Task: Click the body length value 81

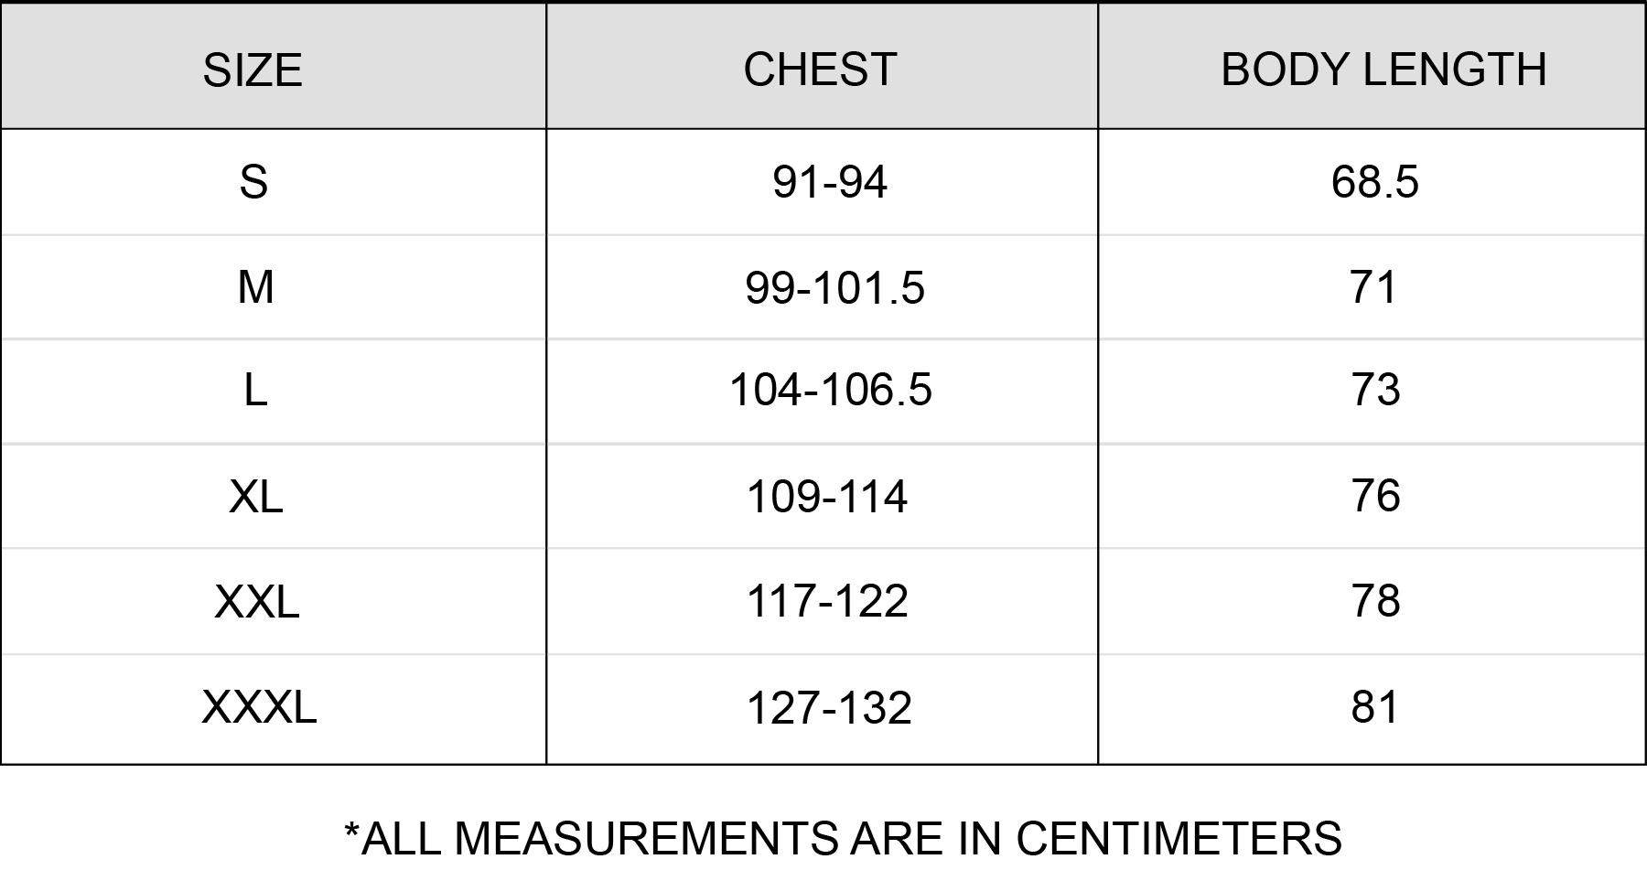Action: (1374, 707)
